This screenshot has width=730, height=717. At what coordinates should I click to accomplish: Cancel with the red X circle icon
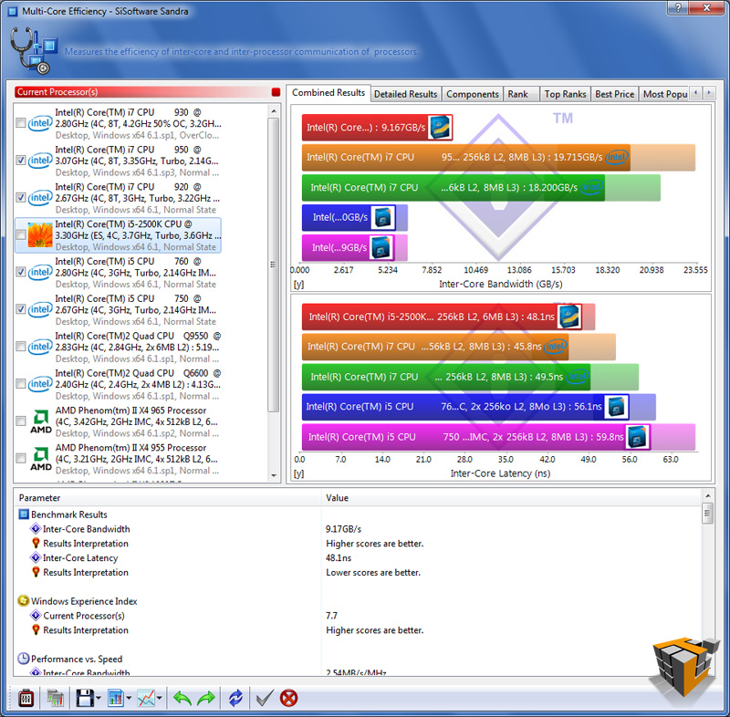(x=288, y=698)
